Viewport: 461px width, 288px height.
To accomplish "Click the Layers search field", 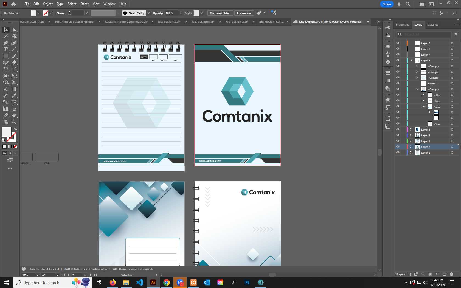I will (x=424, y=35).
